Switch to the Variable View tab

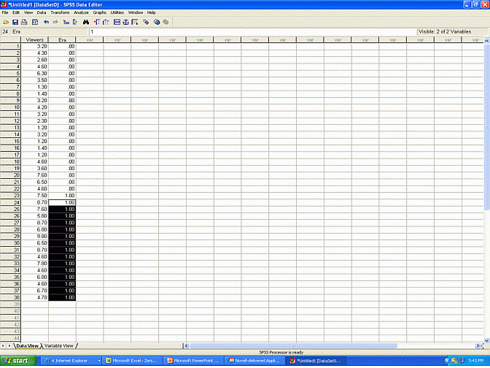click(58, 345)
